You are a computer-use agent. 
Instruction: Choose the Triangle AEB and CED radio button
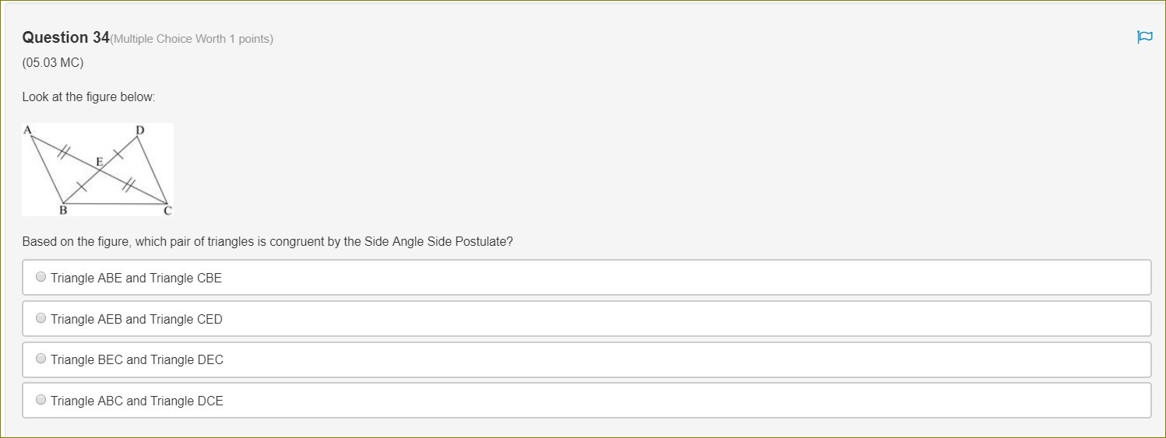tap(41, 318)
